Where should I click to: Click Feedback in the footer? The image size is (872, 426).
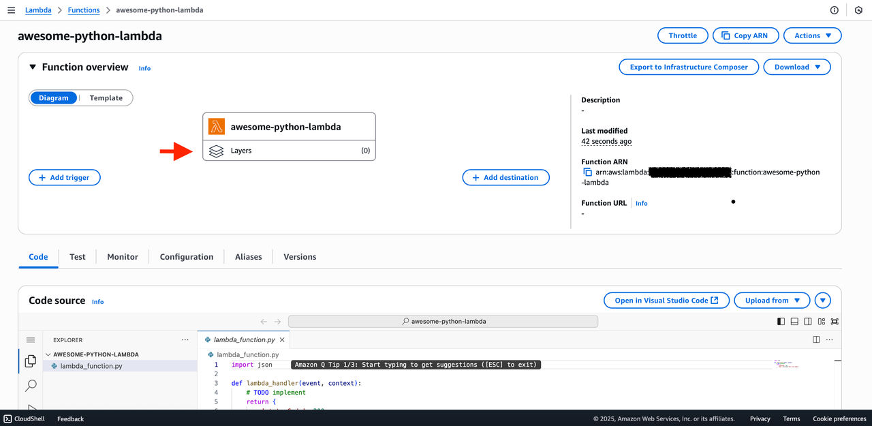pyautogui.click(x=70, y=419)
